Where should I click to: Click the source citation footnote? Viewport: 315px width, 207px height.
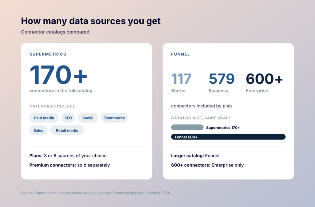(95, 193)
